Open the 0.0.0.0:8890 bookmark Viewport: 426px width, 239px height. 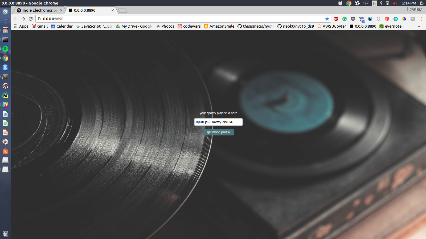tap(363, 26)
